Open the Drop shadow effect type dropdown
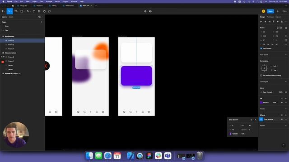 click(270, 119)
